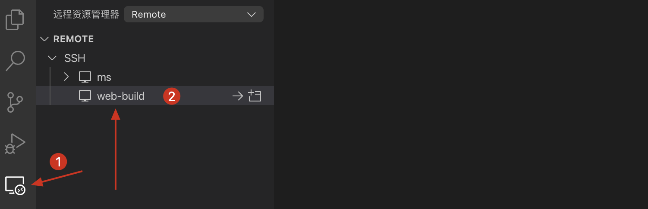Open the Explorer files view
The image size is (648, 209).
point(15,20)
